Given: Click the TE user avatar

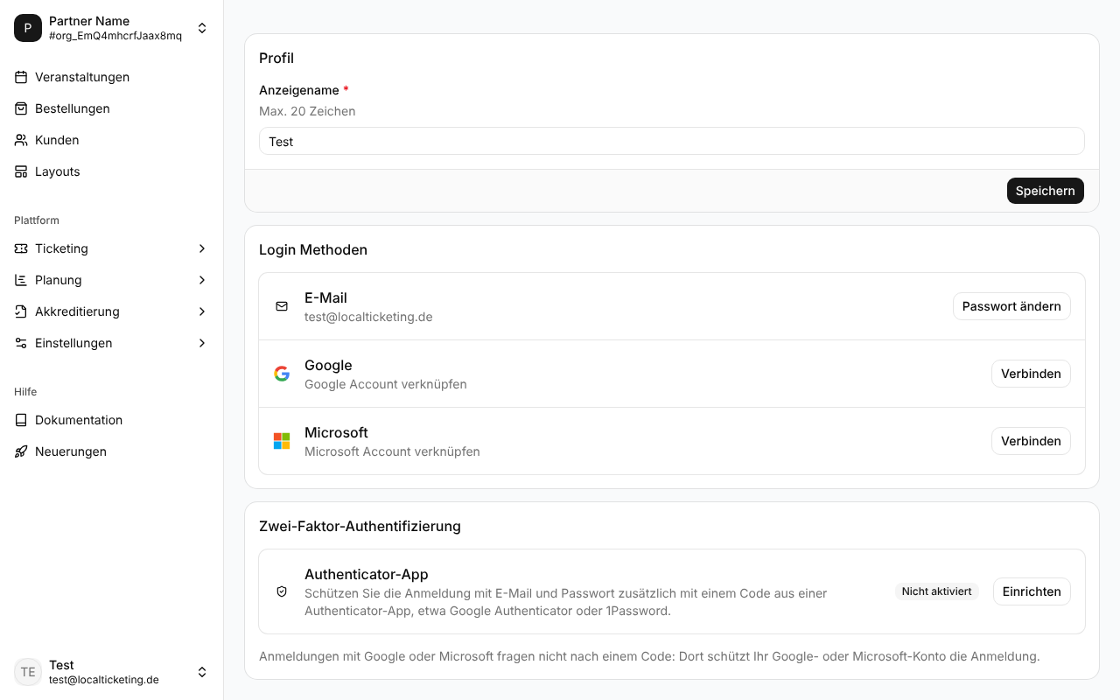Looking at the screenshot, I should (28, 672).
